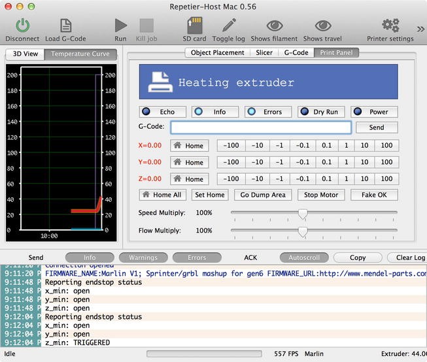Click Fake OK button
The image size is (427, 362).
pyautogui.click(x=374, y=195)
